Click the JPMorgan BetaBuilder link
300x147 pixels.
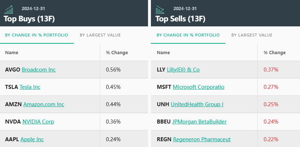click(x=199, y=121)
